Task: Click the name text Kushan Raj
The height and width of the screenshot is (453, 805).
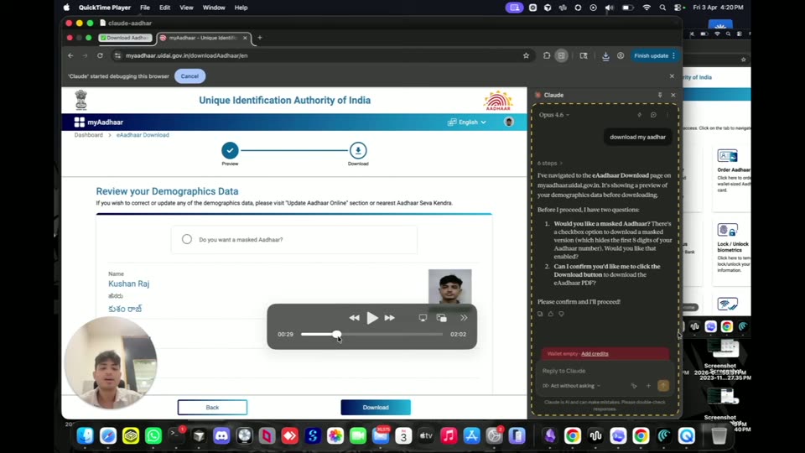Action: [129, 284]
